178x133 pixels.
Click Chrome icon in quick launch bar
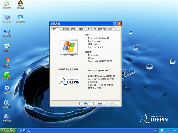[x=20, y=131]
